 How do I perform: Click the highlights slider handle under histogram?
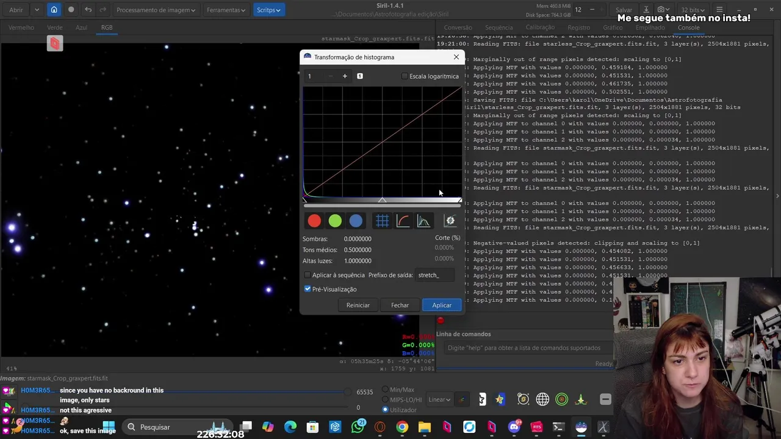click(x=460, y=200)
